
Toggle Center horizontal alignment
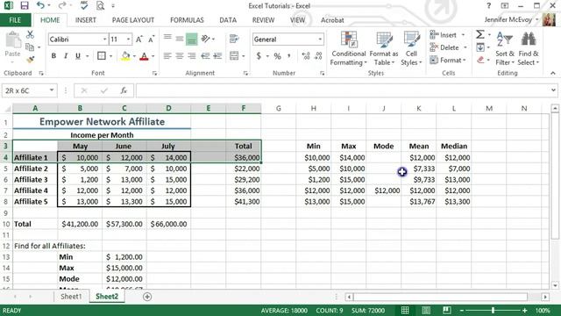[x=180, y=56]
